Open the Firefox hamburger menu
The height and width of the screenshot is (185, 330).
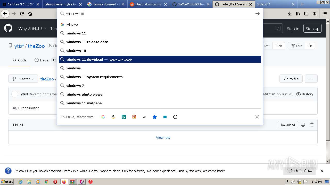[325, 14]
